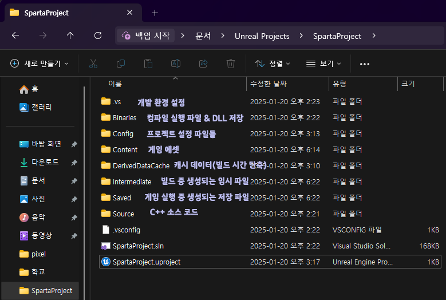Viewport: 446px width, 300px height.
Task: Sort by 수정한 날짜 column header
Action: [268, 84]
